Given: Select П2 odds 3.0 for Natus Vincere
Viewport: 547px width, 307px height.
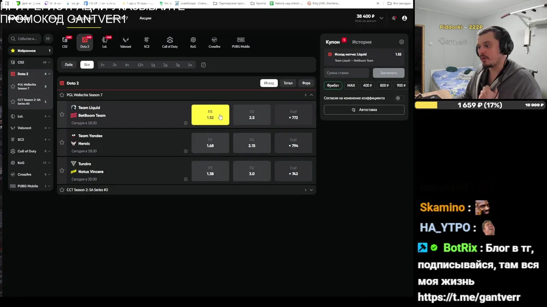Looking at the screenshot, I should pos(252,171).
